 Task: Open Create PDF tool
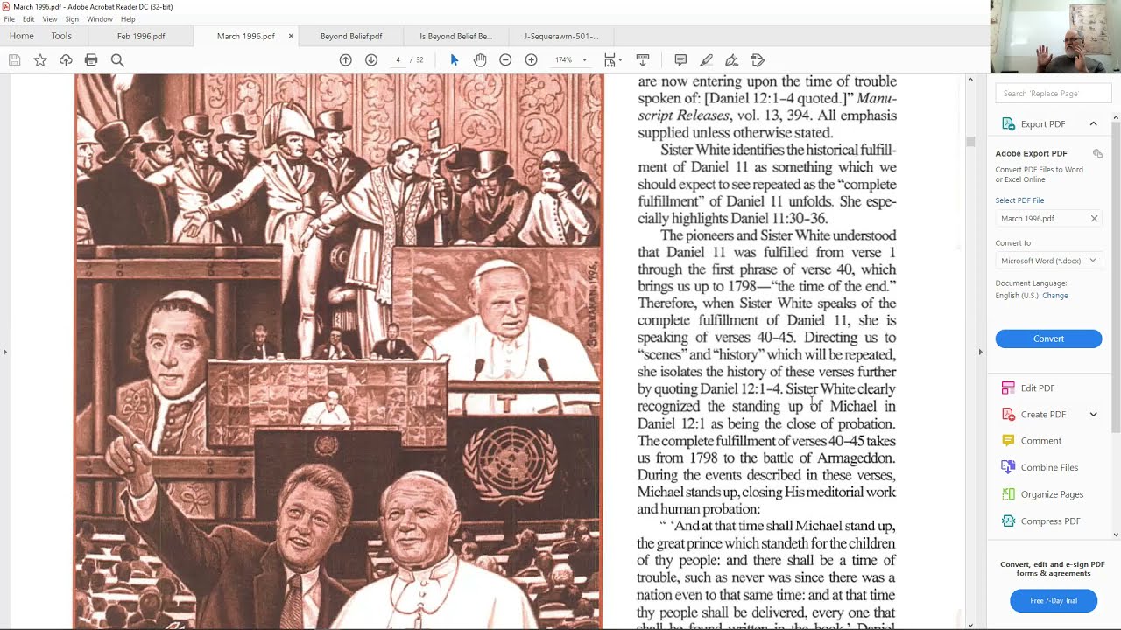click(x=1043, y=415)
